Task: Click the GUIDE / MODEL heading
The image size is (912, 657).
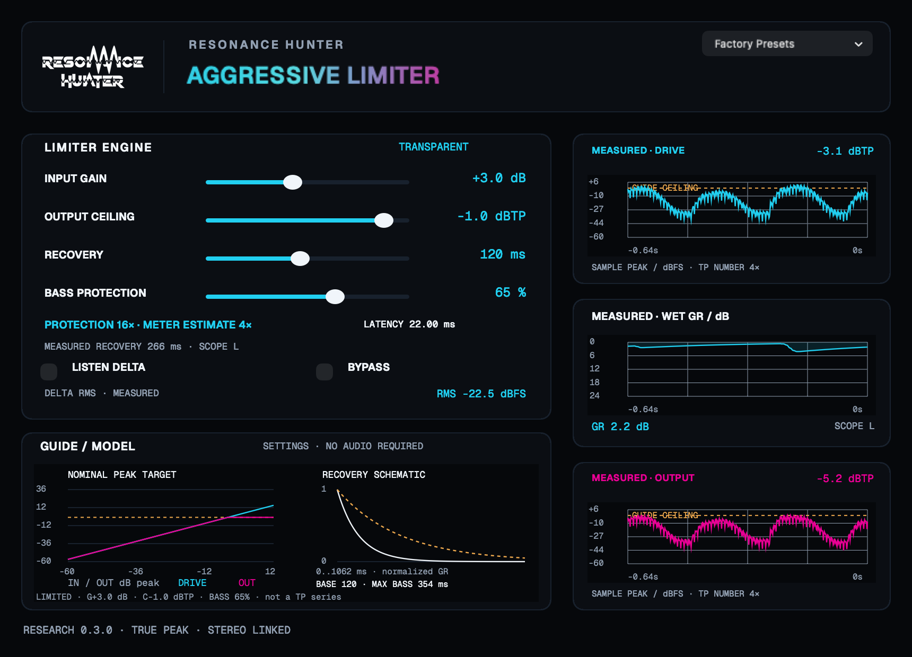Action: [x=87, y=446]
